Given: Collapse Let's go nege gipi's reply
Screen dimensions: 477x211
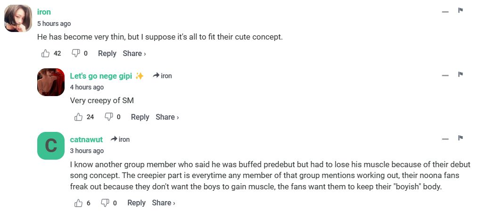Looking at the screenshot, I should pyautogui.click(x=445, y=75).
